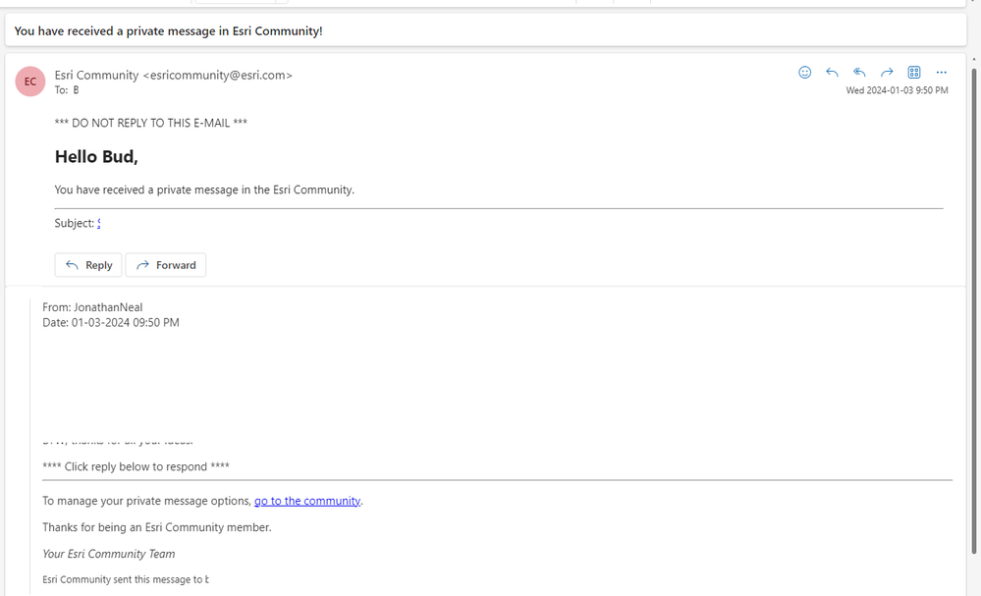Click the Forward arrow icon in message header

[887, 73]
